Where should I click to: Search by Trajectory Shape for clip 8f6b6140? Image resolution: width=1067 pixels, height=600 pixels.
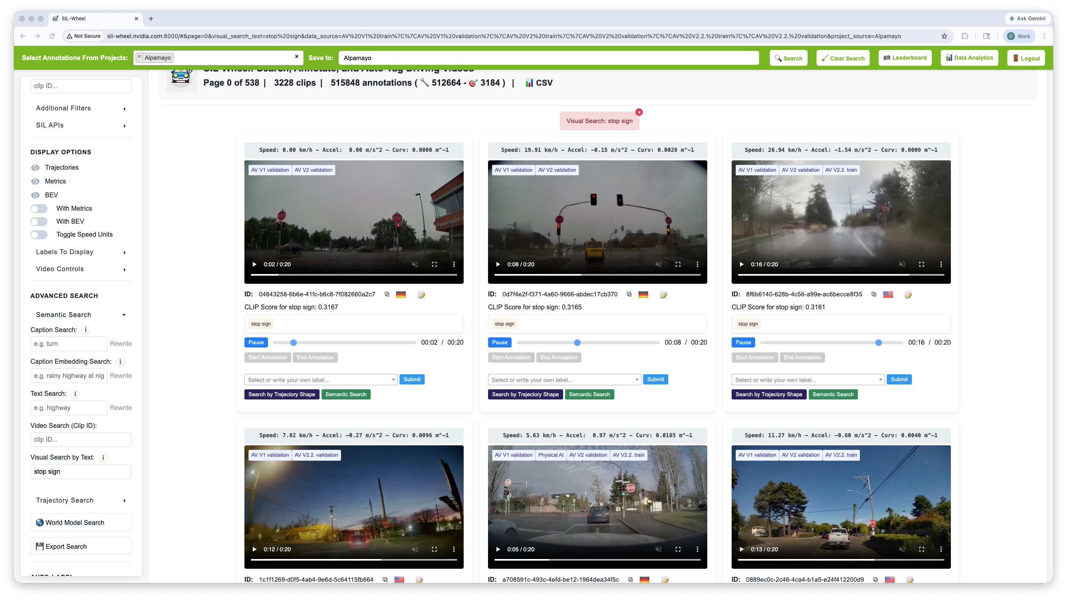tap(769, 394)
